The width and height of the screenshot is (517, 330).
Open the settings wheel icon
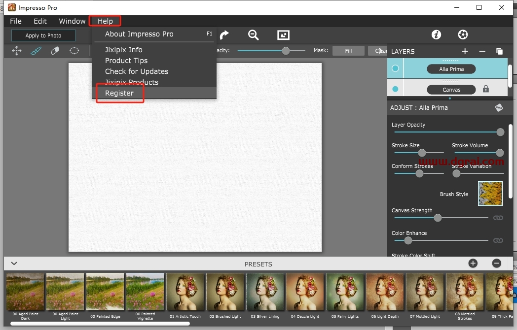(x=463, y=34)
